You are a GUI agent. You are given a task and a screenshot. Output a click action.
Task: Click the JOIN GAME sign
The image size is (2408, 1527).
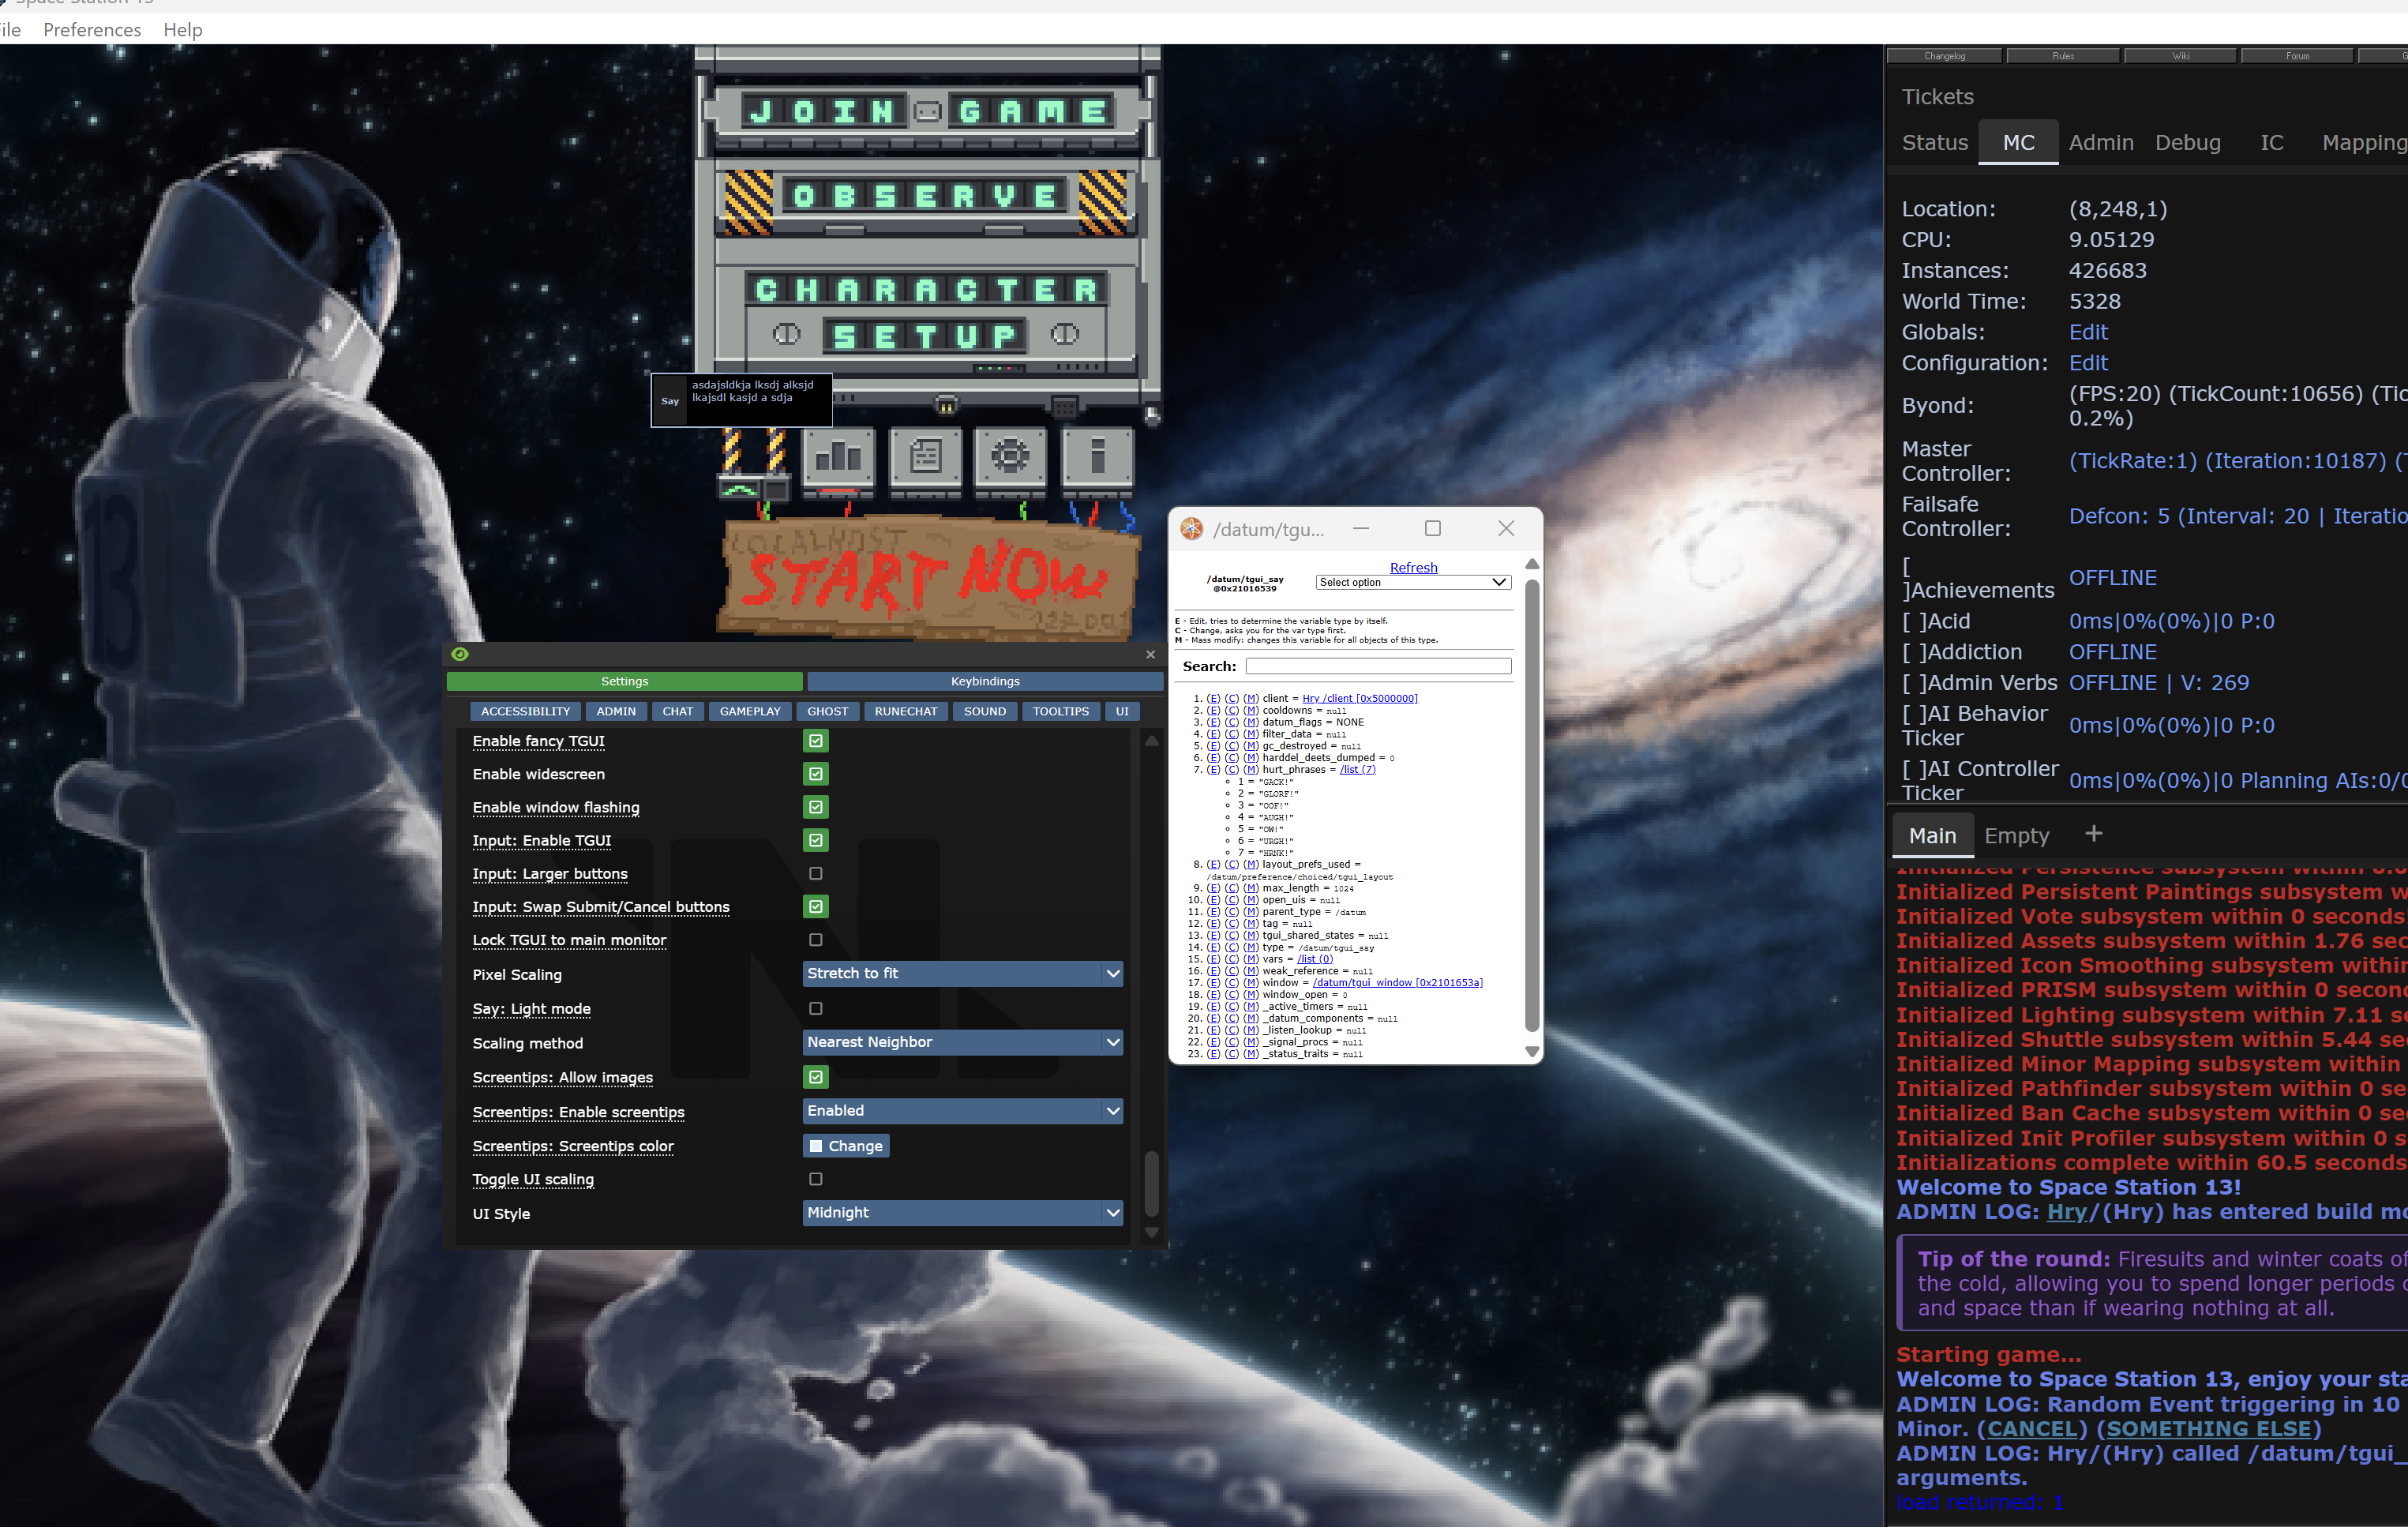927,111
